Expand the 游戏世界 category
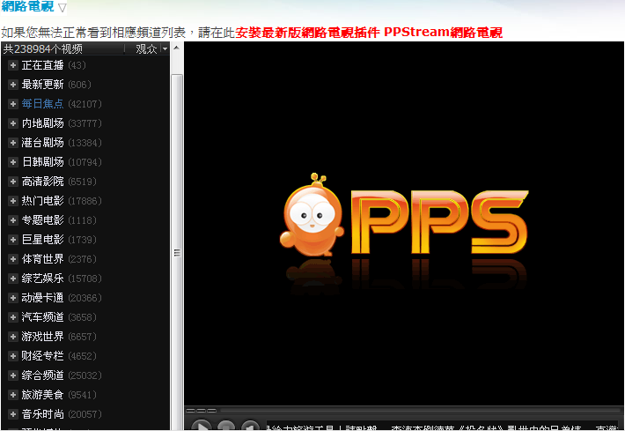Viewport: 625px width, 431px height. pos(12,337)
